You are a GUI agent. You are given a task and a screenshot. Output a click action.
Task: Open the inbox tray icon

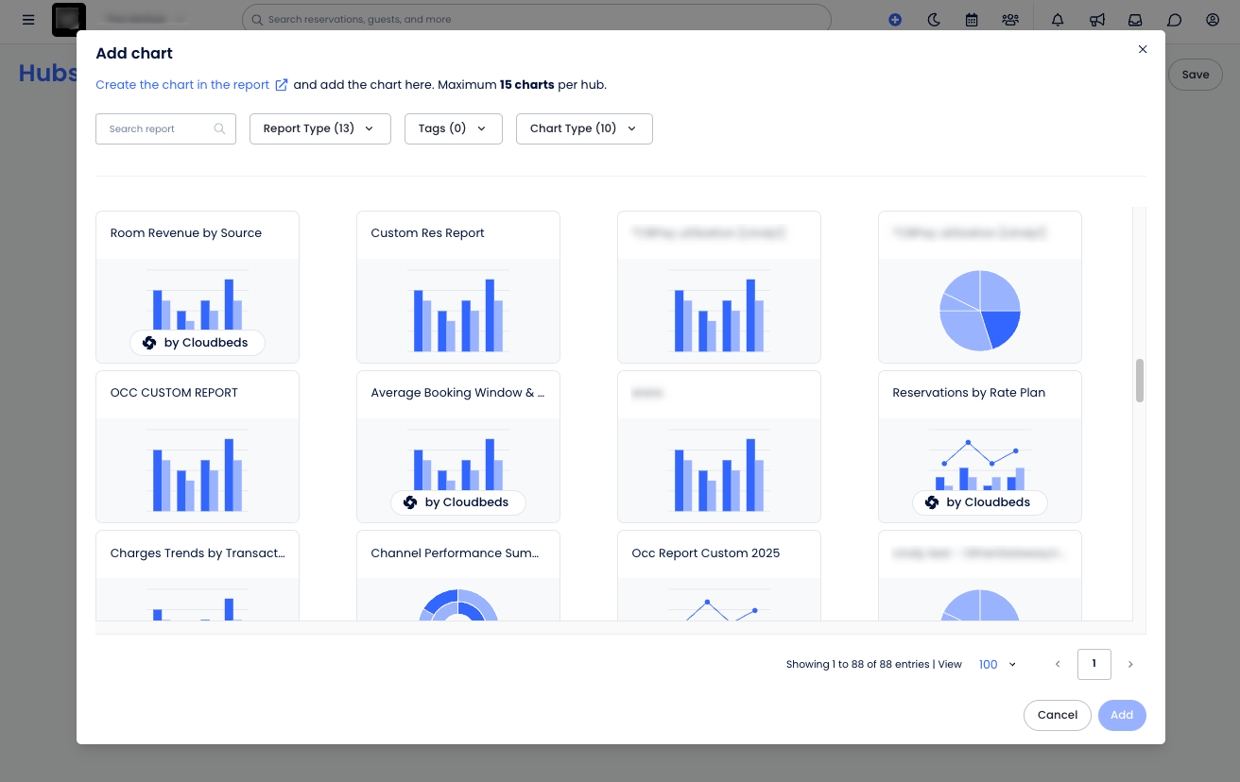click(1136, 19)
